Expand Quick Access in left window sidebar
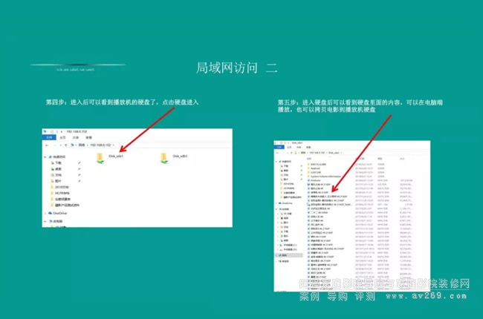Screen dimensions: 483x319 46,157
